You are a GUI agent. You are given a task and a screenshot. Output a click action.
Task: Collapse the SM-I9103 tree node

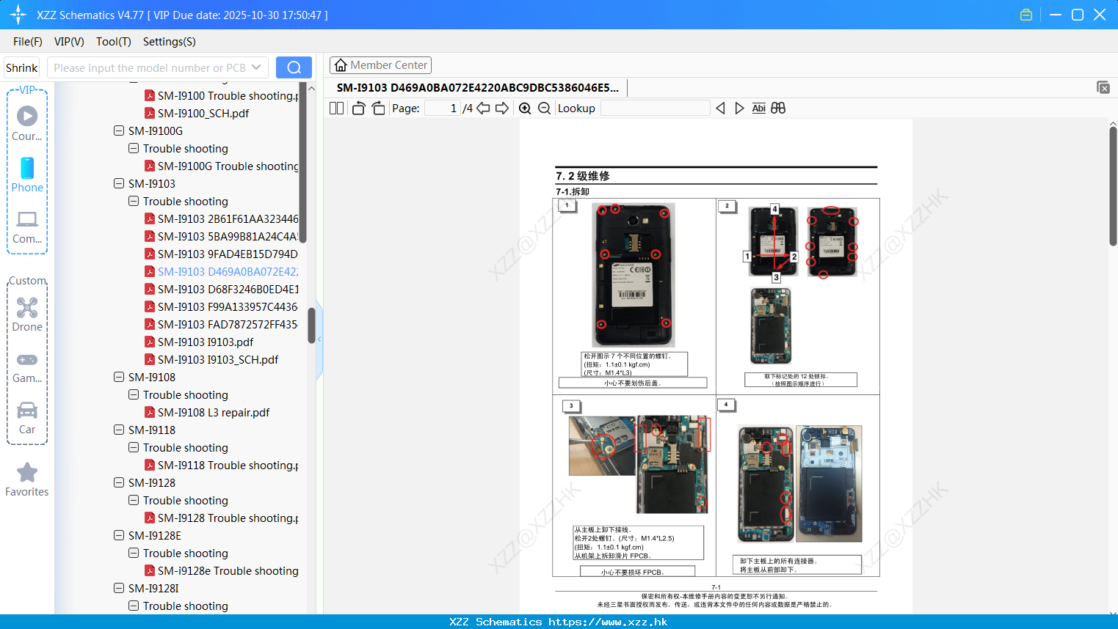[119, 183]
